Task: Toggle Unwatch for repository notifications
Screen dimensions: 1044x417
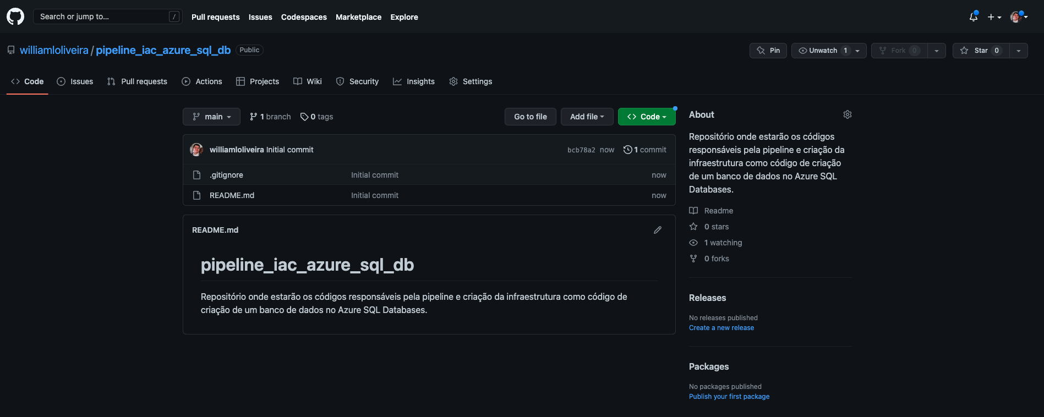Action: pos(823,51)
